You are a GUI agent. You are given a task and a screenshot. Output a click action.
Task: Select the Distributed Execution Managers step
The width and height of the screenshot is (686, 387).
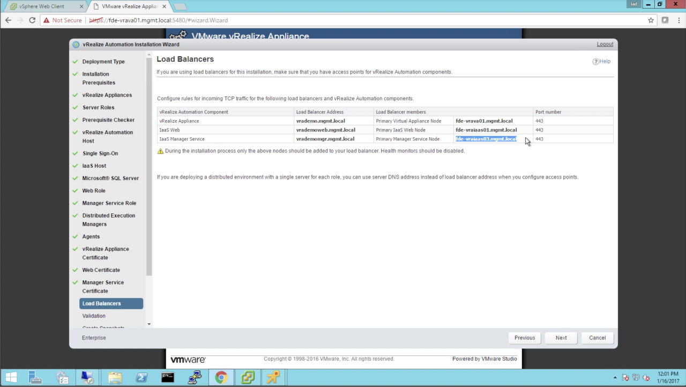109,220
